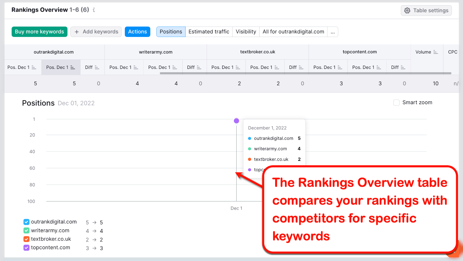Click the sort icon next to Volume

point(436,52)
